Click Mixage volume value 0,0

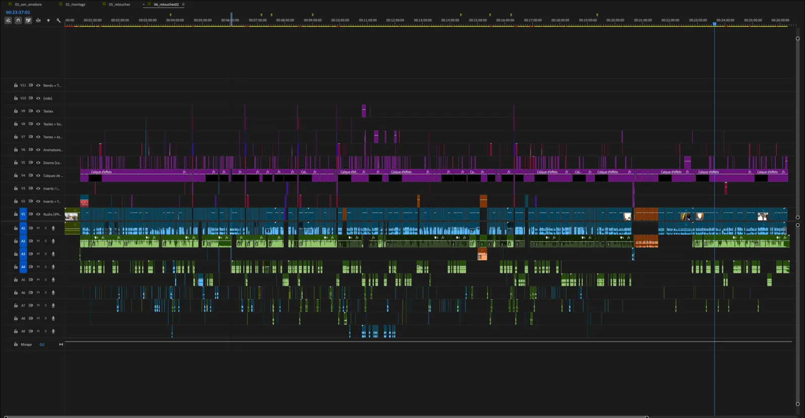[42, 345]
